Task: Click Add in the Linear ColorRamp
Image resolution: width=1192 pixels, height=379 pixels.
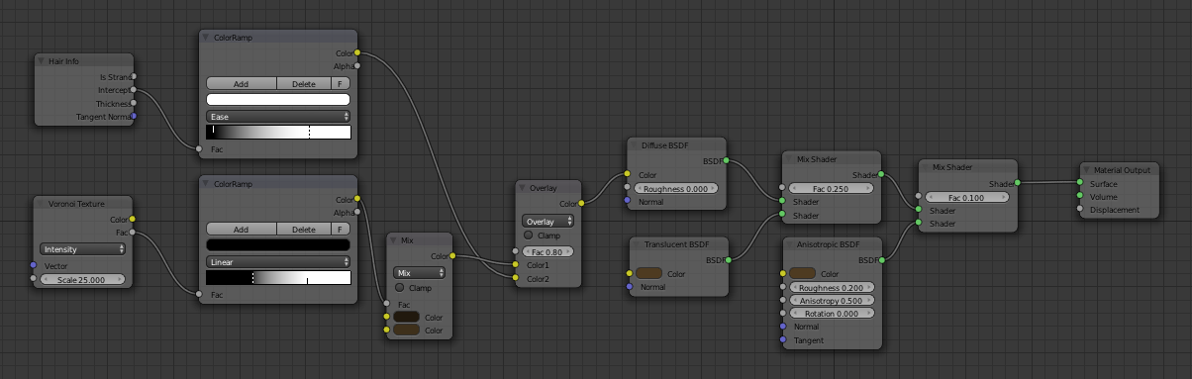Action: [241, 230]
